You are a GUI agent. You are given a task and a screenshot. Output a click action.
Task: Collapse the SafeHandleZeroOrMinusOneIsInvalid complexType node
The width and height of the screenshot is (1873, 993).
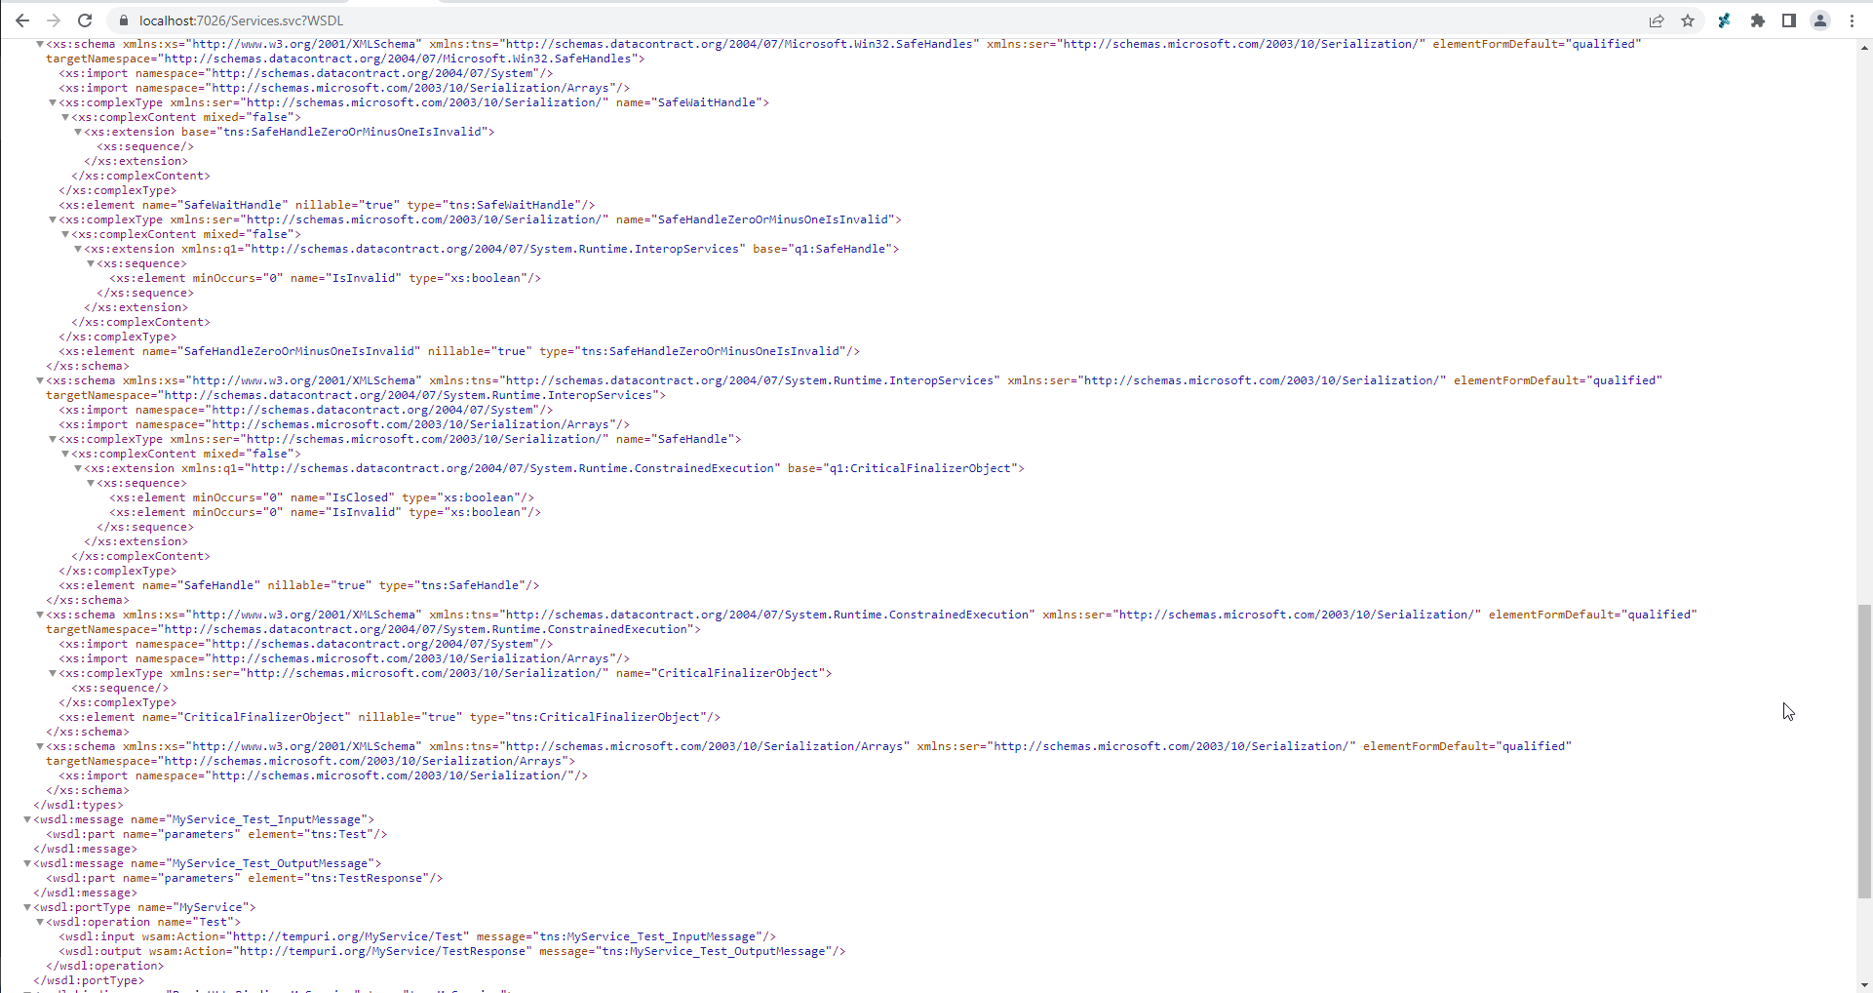pyautogui.click(x=53, y=219)
